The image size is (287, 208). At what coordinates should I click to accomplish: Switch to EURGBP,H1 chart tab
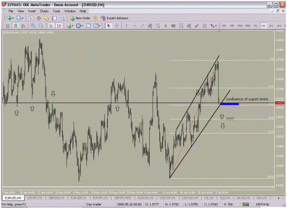(x=79, y=198)
